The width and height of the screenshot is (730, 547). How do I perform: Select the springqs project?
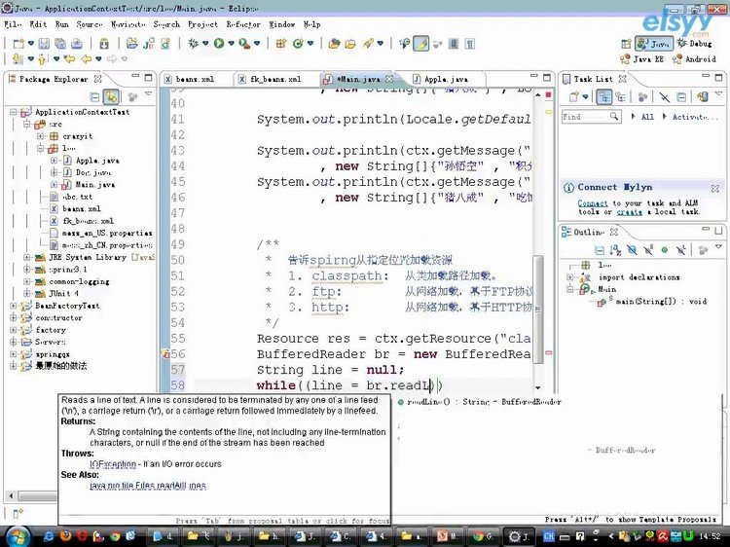coord(53,354)
